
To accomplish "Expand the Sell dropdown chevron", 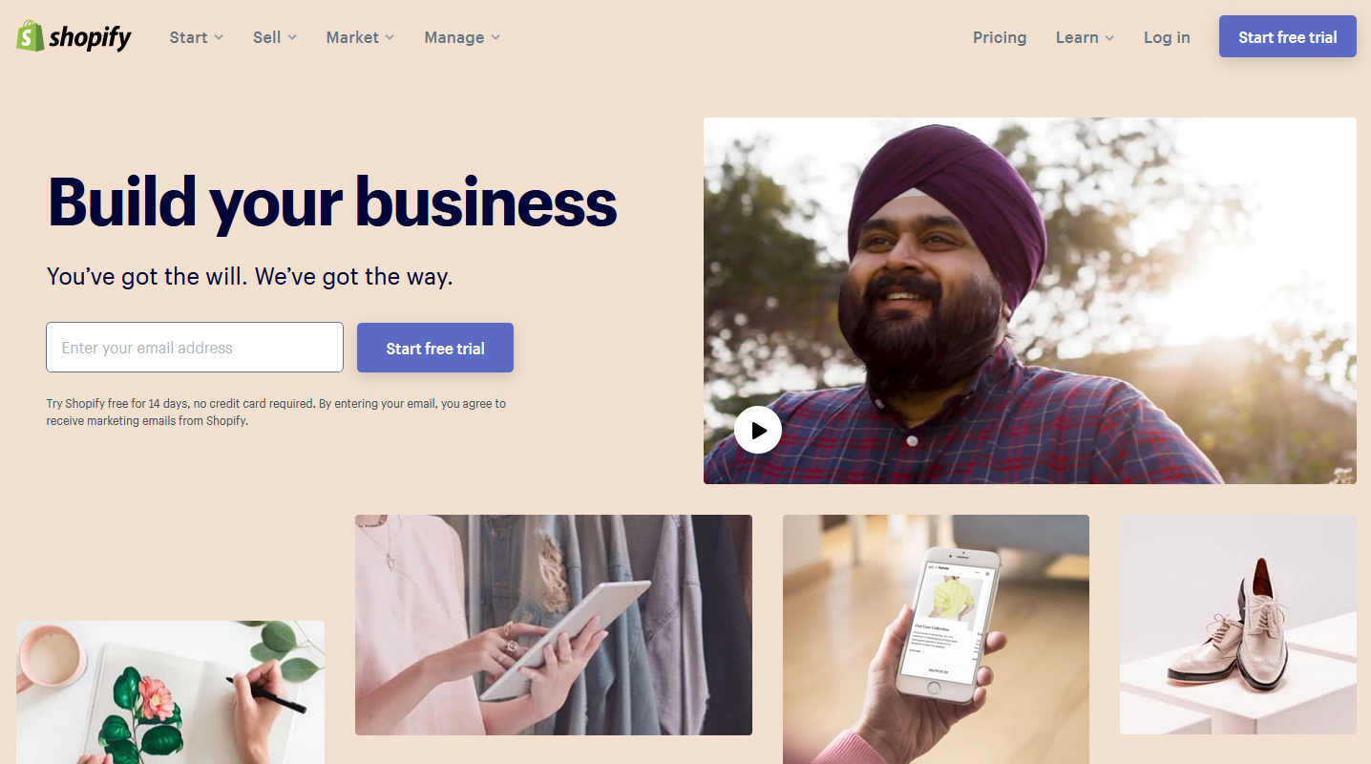I will [292, 37].
